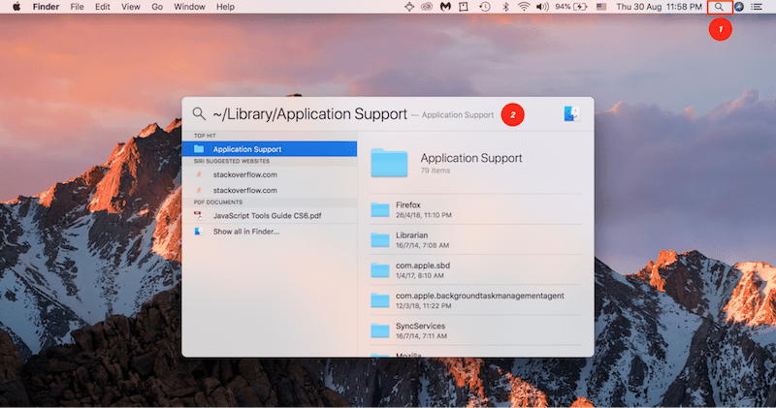The height and width of the screenshot is (408, 776).
Task: Select the Librarian folder in preview
Action: (476, 239)
